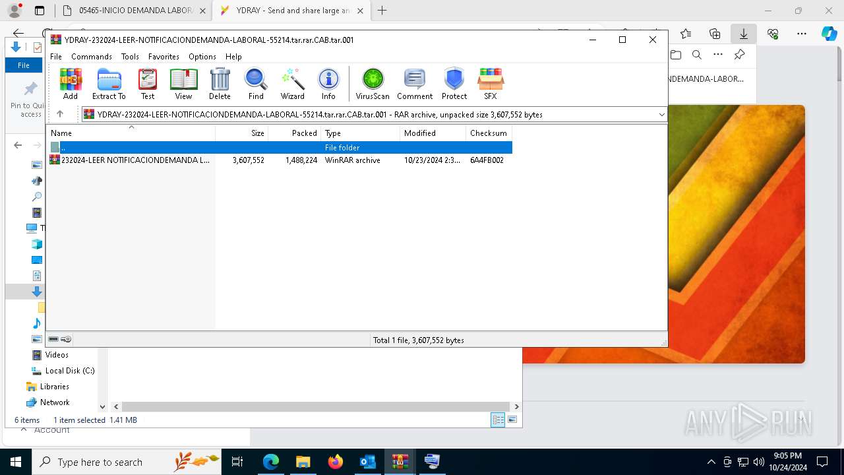Select the parent folder '..' row
This screenshot has height=475, width=844.
tap(280, 147)
